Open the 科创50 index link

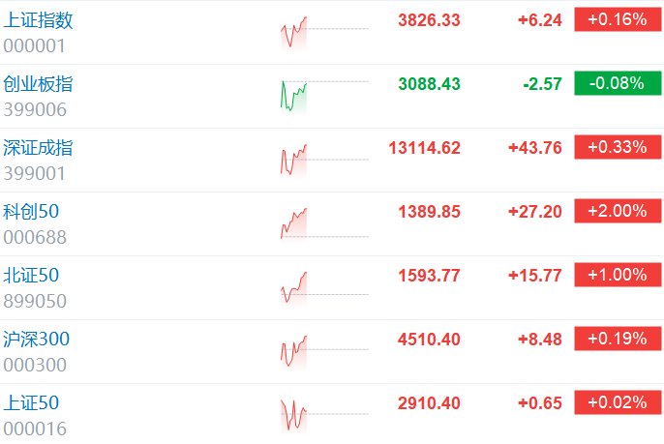tap(31, 211)
